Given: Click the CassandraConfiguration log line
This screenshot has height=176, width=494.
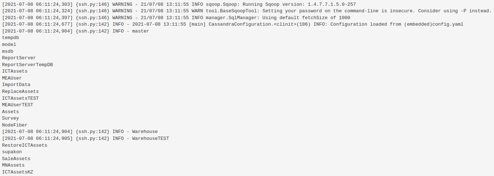Looking at the screenshot, I should click(232, 24).
